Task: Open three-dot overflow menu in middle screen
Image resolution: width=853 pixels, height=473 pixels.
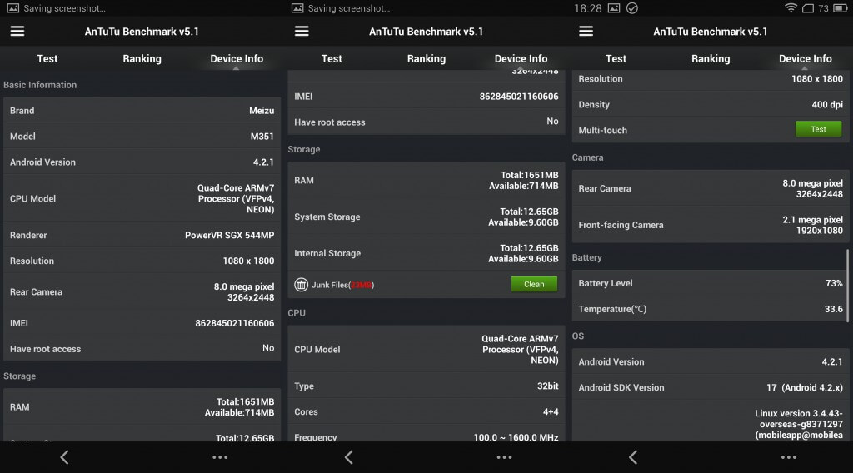Action: point(504,457)
